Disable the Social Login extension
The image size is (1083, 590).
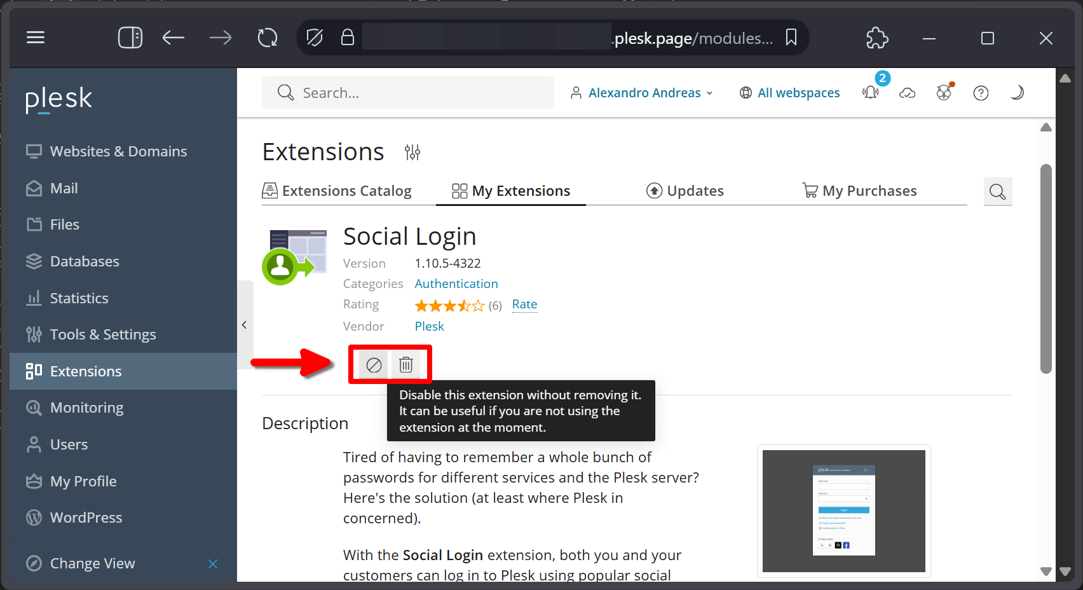(x=374, y=365)
